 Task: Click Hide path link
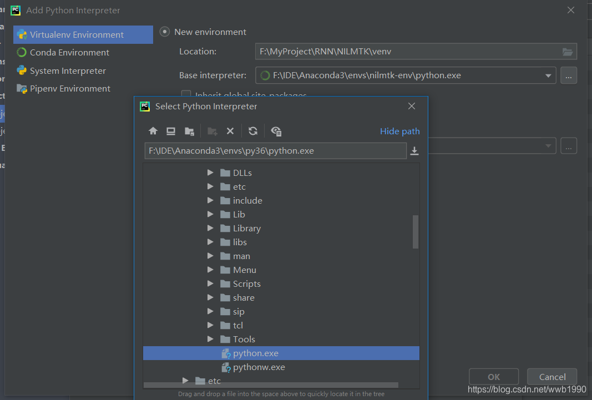click(x=399, y=131)
